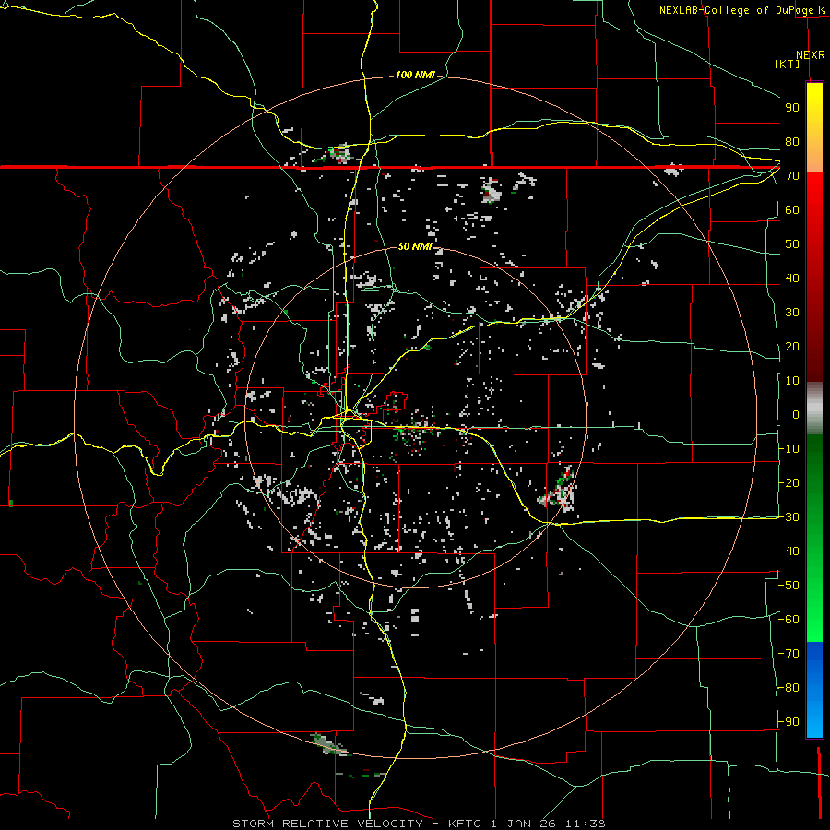Screen dimensions: 830x830
Task: Click the -70 scale label
Action: coord(788,654)
